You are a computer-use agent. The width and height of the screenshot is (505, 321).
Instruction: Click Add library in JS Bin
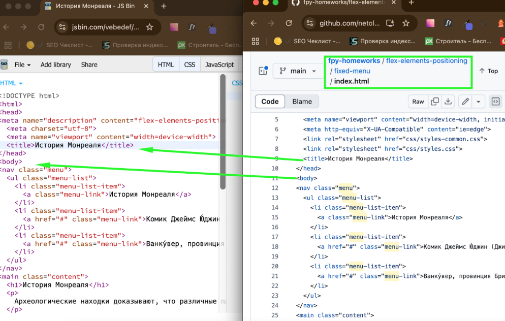coord(56,65)
